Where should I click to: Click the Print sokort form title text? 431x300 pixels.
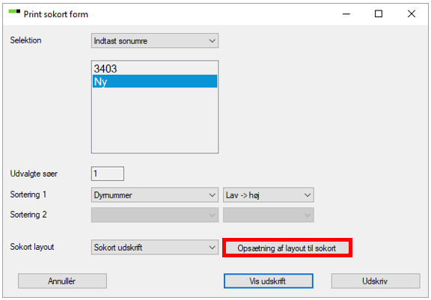tap(56, 14)
